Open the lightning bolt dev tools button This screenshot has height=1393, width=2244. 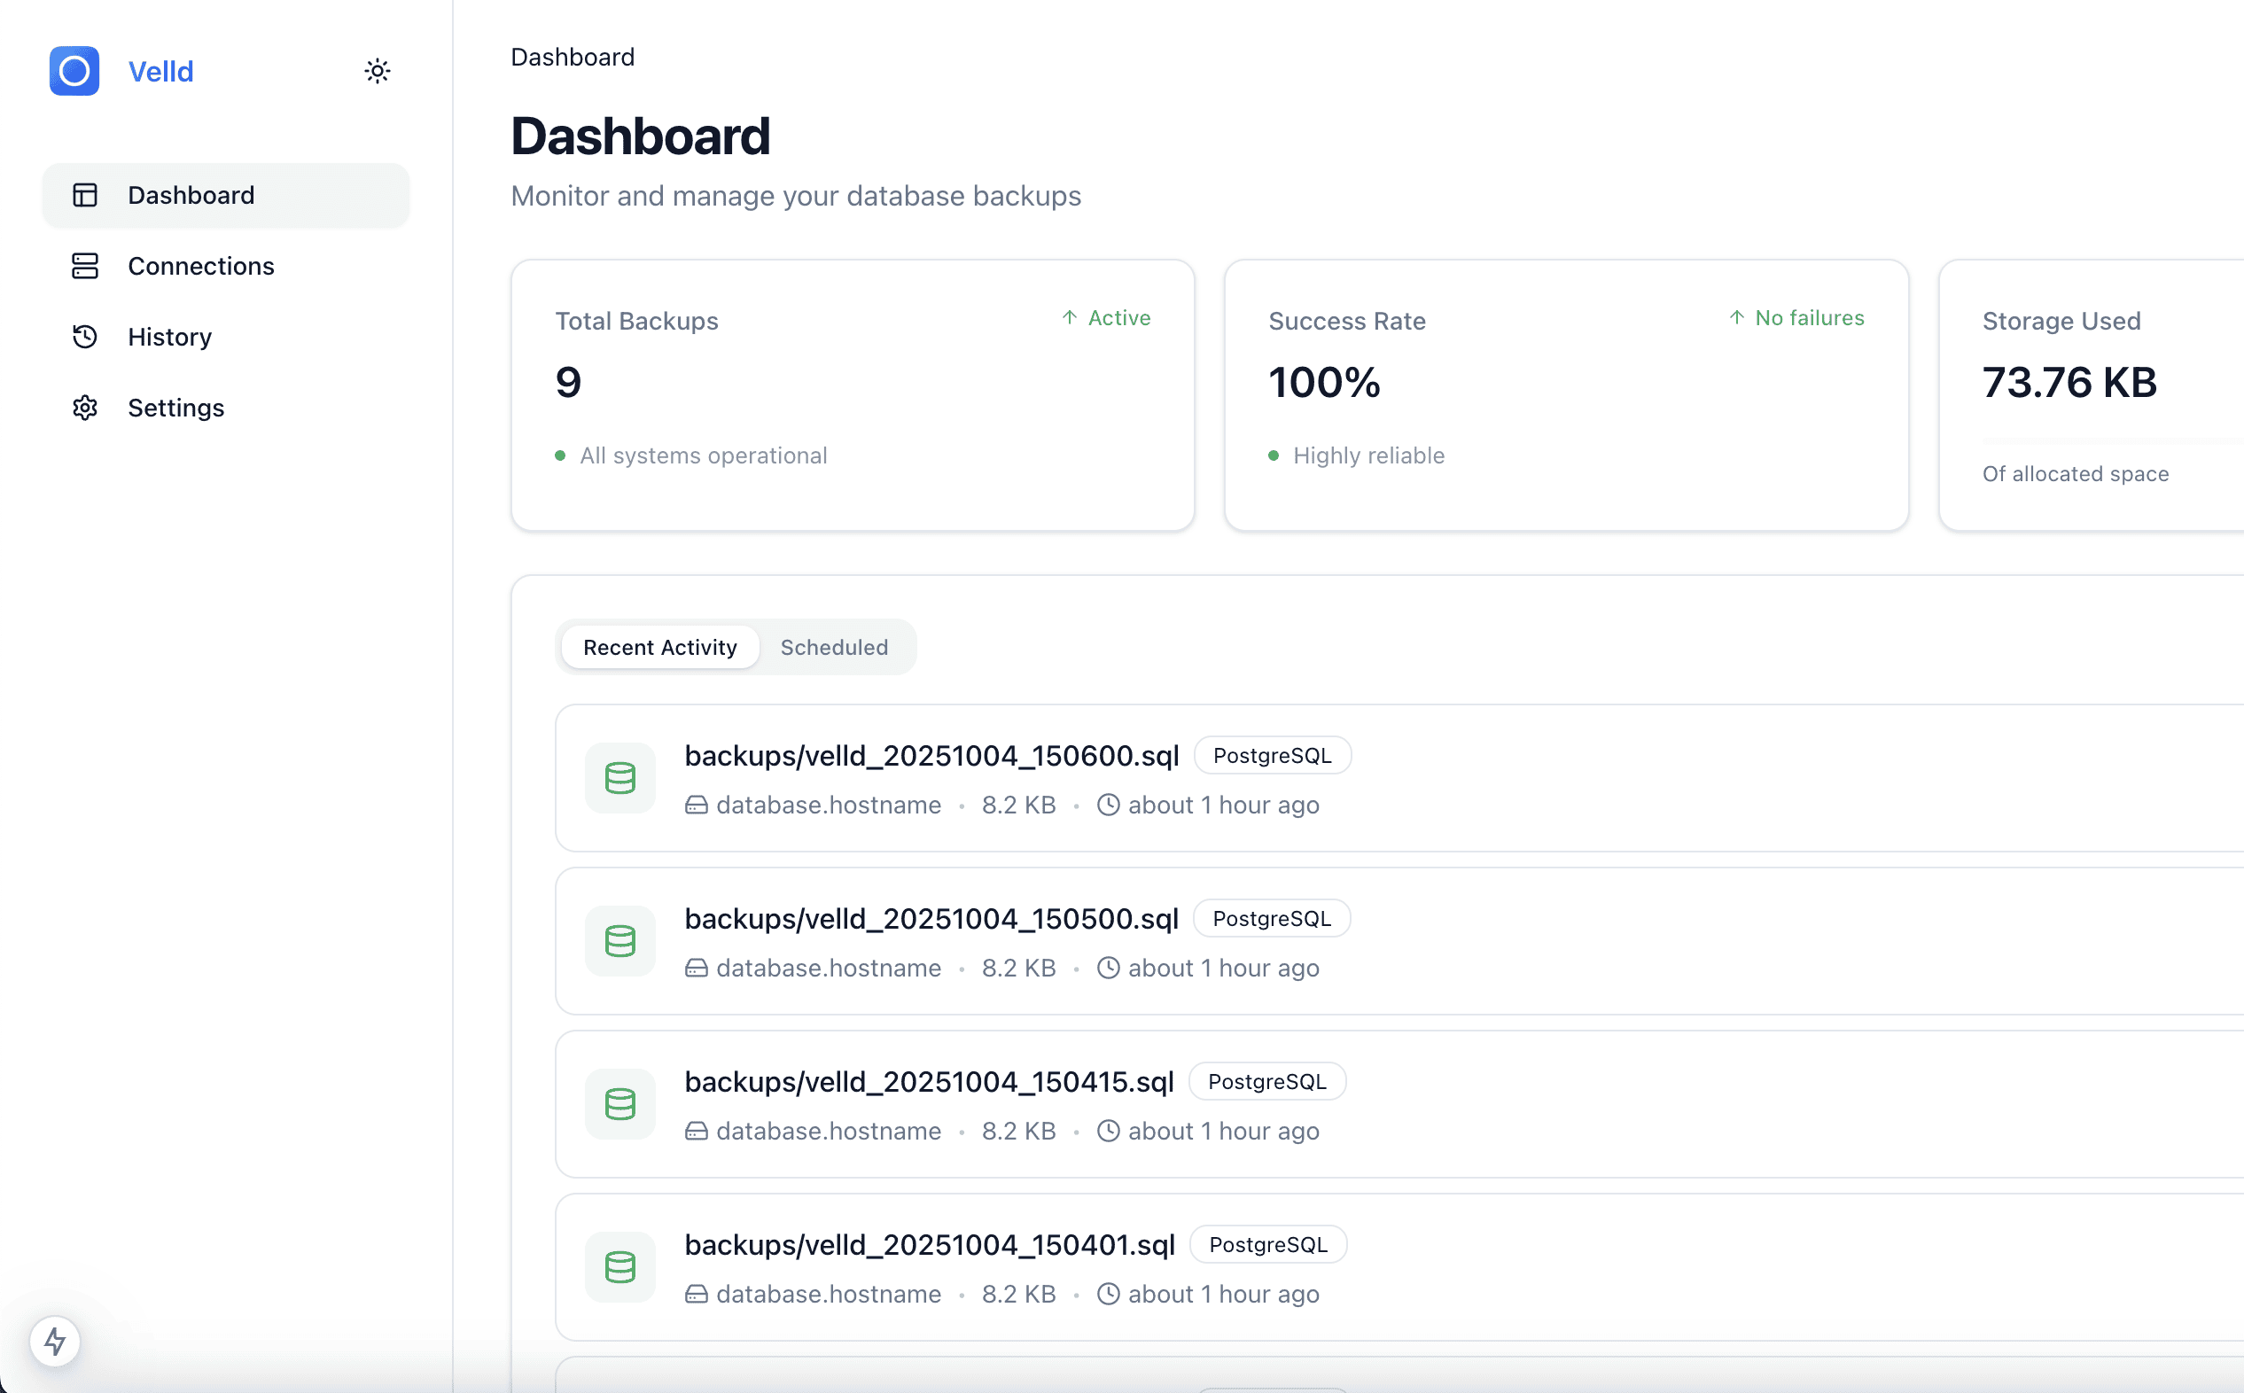[x=55, y=1341]
